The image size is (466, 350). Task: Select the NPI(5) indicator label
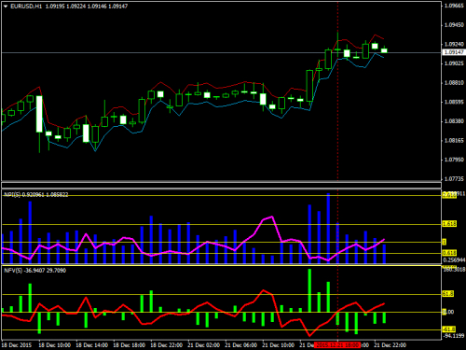pos(12,195)
